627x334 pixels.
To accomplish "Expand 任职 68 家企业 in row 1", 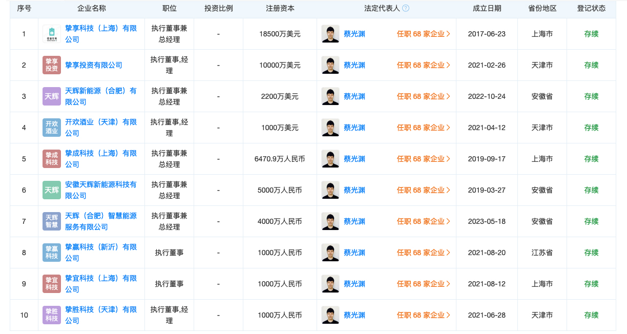I will [x=423, y=34].
